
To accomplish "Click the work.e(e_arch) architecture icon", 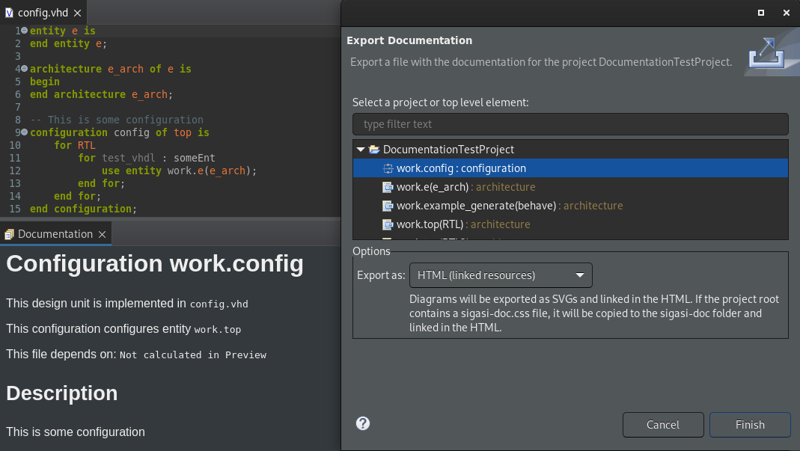I will 388,187.
